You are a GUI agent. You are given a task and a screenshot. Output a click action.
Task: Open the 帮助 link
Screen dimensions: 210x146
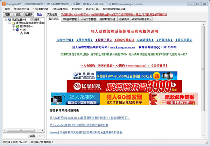39,14
